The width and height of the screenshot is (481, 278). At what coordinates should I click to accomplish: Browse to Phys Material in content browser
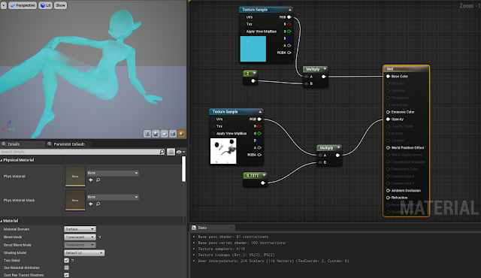click(x=98, y=180)
